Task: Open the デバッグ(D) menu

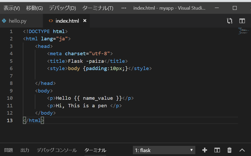Action: 62,8
